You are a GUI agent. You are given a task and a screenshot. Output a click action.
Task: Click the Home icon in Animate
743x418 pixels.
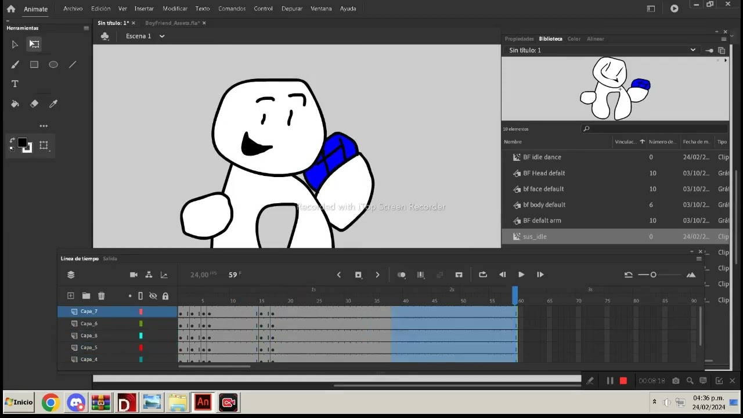[10, 9]
